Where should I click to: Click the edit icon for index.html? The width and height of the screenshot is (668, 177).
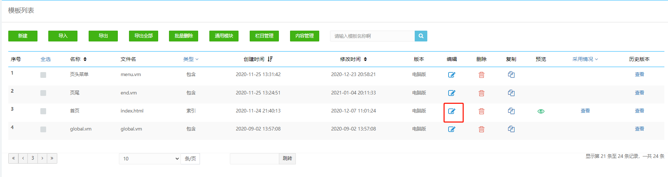pos(451,111)
